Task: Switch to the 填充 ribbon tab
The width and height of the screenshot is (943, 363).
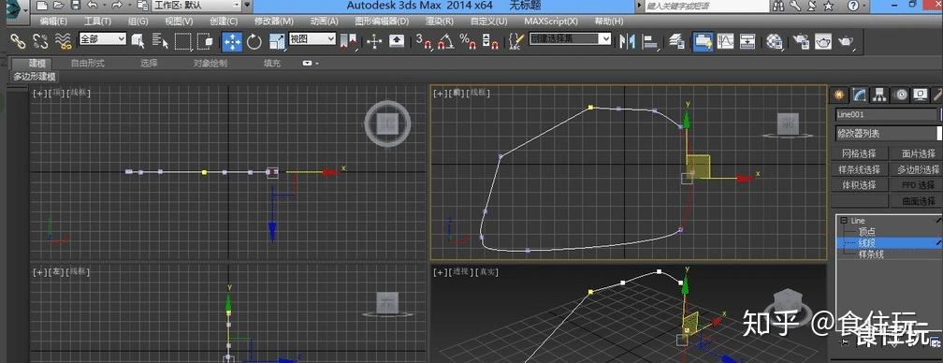Action: click(x=272, y=63)
